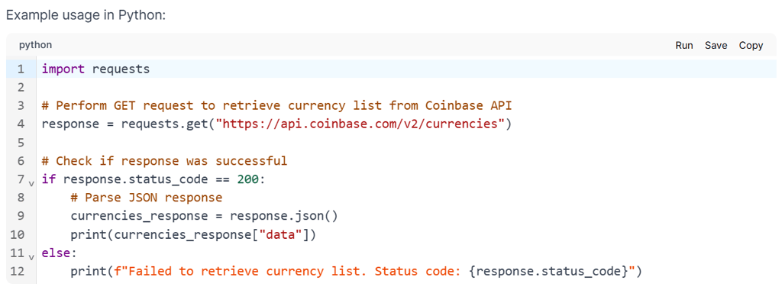Click the 'Parse JSON response' comment

click(146, 198)
